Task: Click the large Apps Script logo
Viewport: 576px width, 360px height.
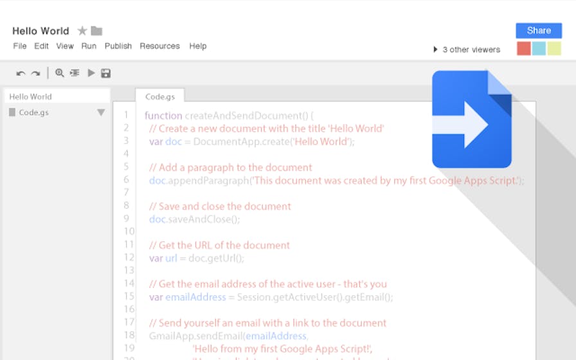Action: click(x=471, y=119)
